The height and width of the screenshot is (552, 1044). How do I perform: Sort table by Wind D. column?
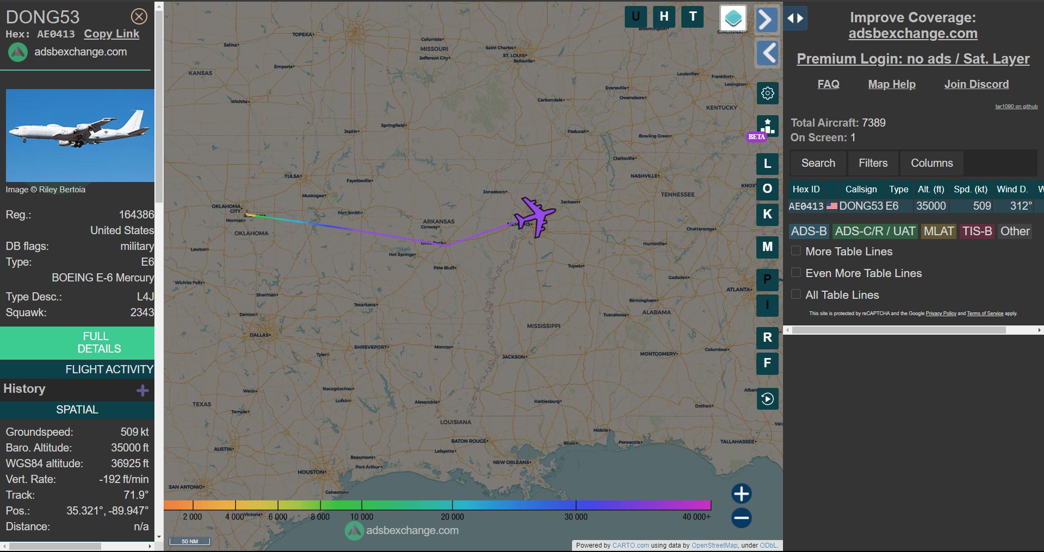(x=1012, y=189)
